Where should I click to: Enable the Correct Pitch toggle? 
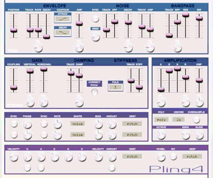[95, 92]
